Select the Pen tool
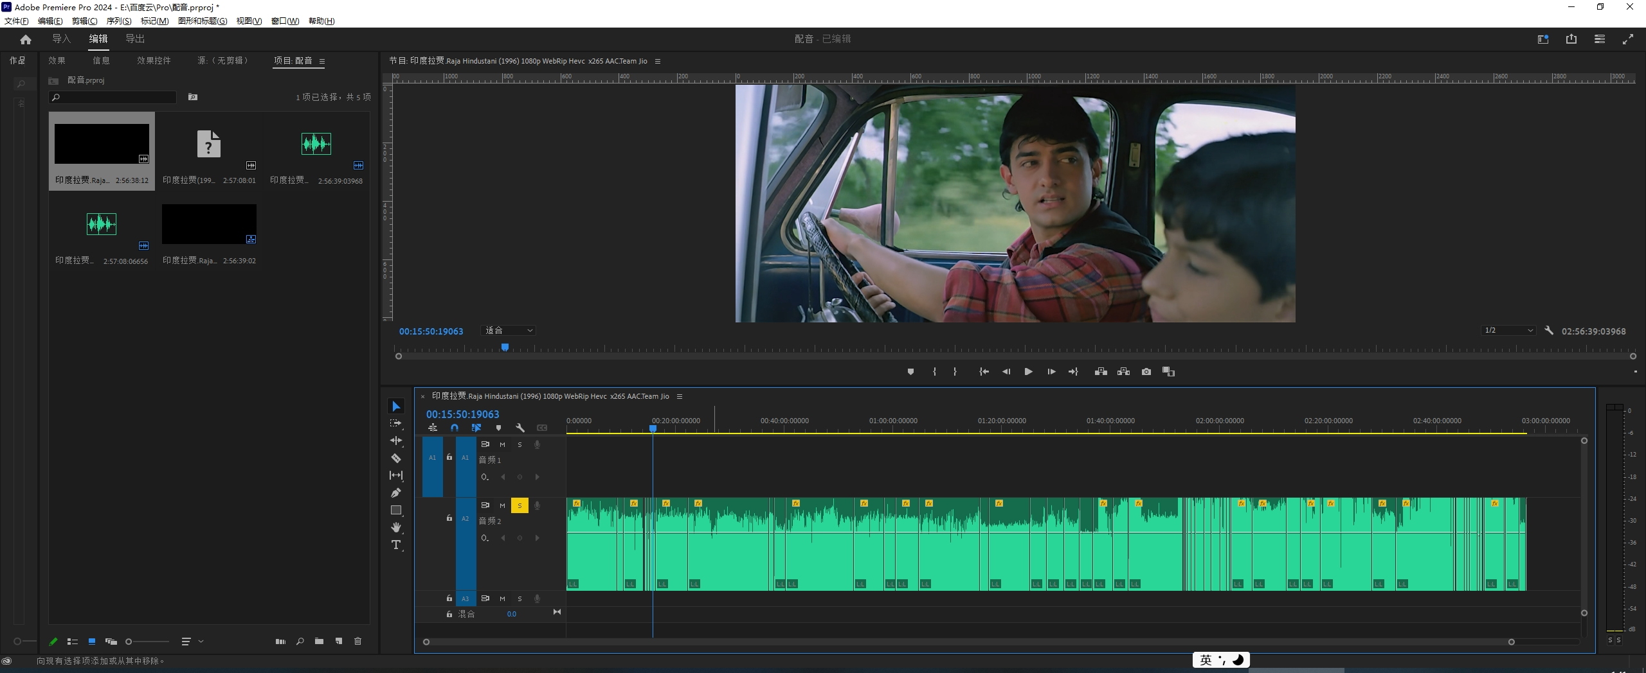The height and width of the screenshot is (673, 1646). point(396,493)
